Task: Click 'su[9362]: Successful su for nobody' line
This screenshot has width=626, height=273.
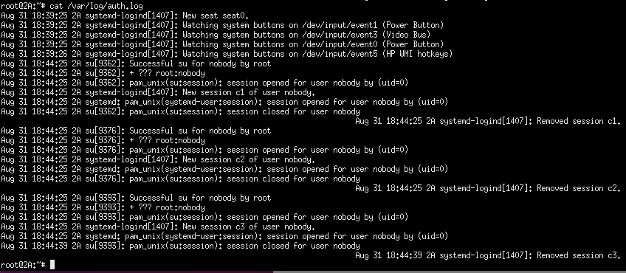Action: pyautogui.click(x=136, y=63)
